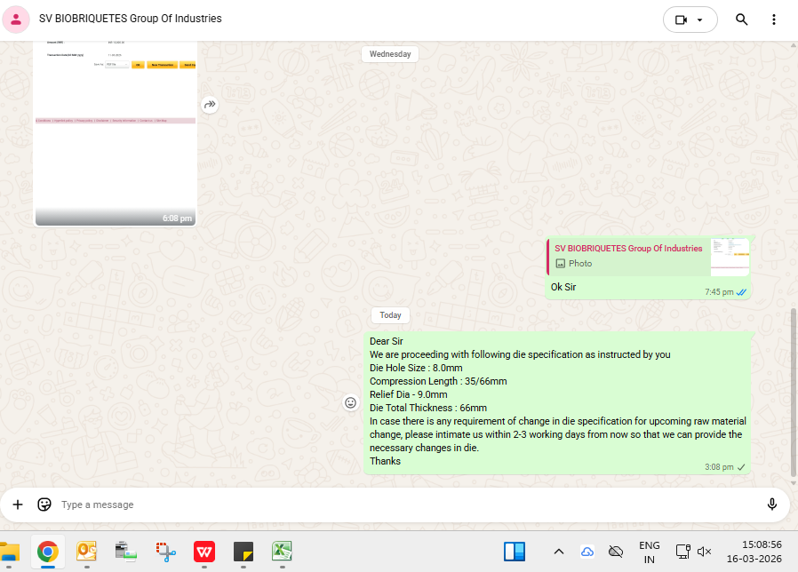
Task: Launch Excel from the taskbar
Action: click(283, 552)
